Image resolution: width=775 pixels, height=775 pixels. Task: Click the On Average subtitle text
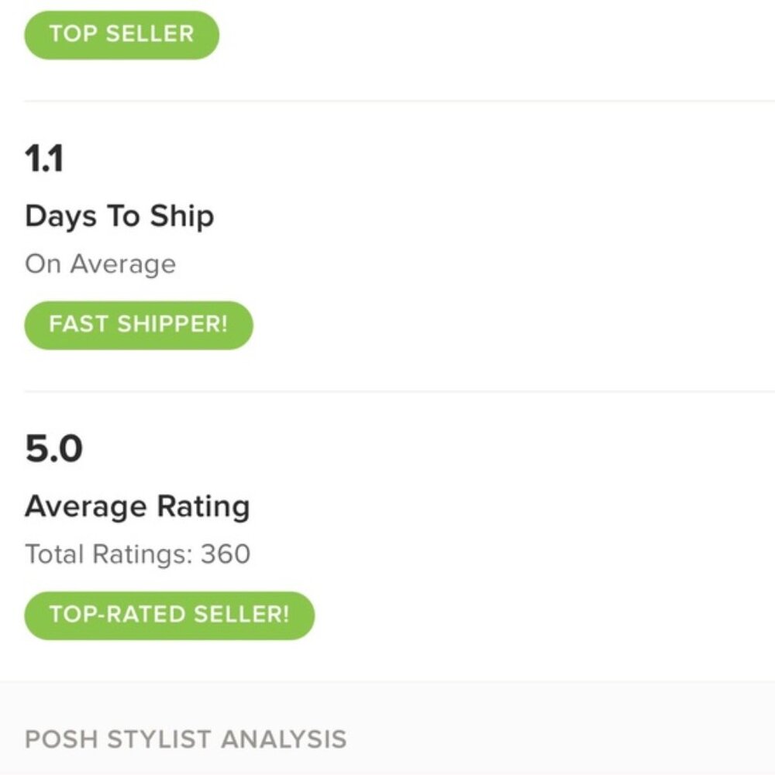pyautogui.click(x=100, y=264)
